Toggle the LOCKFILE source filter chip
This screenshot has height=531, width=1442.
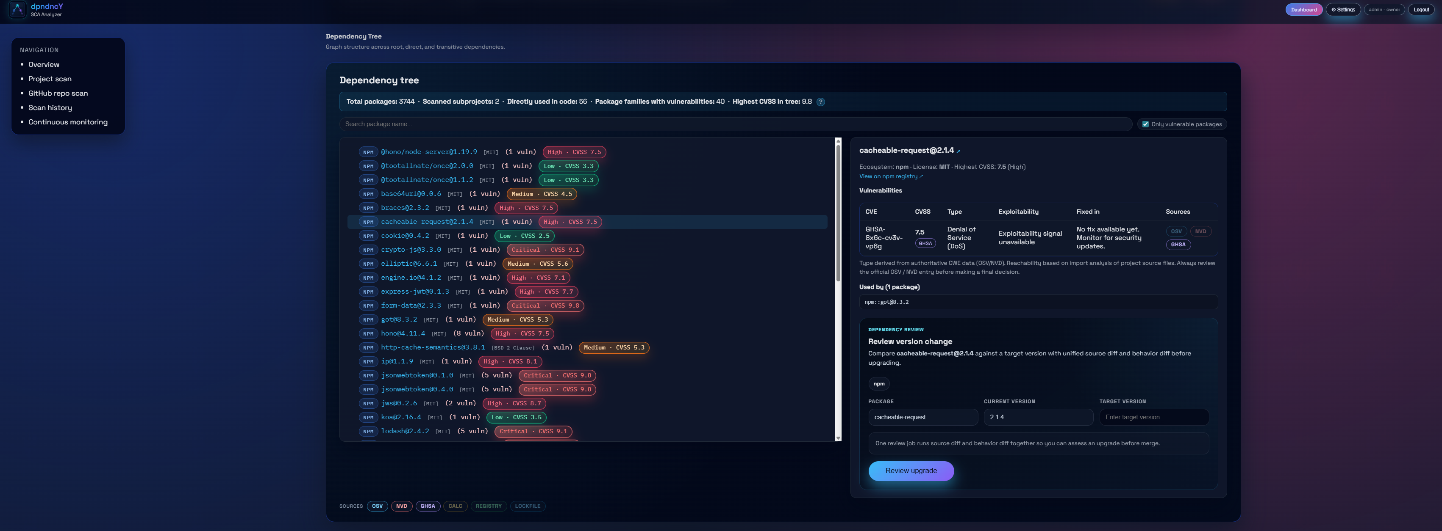coord(527,506)
